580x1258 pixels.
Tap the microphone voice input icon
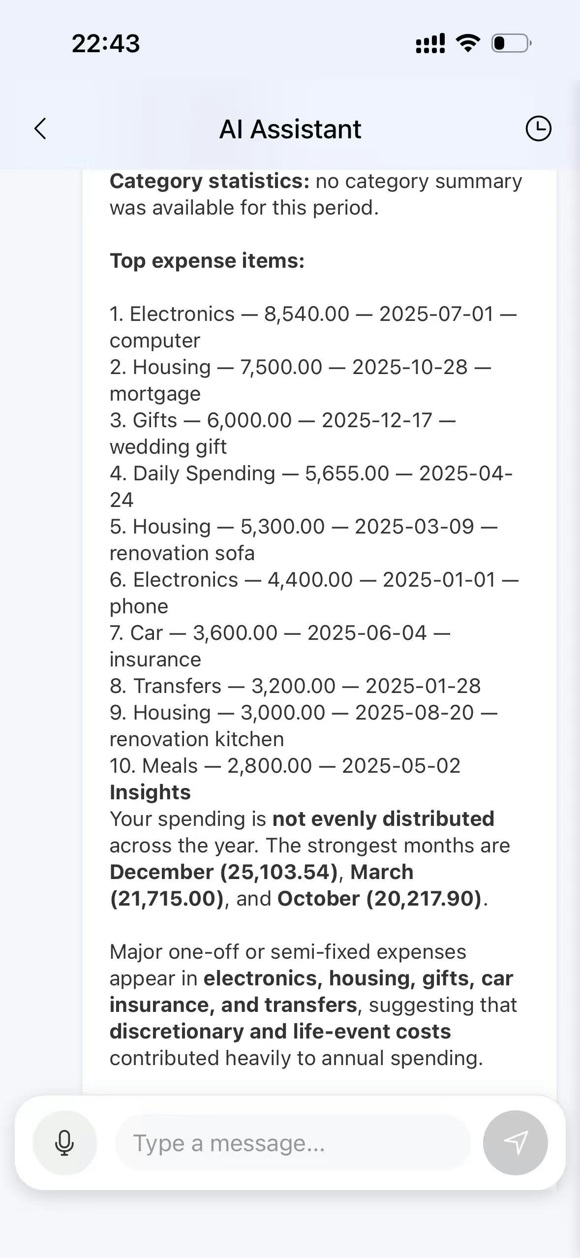64,1143
